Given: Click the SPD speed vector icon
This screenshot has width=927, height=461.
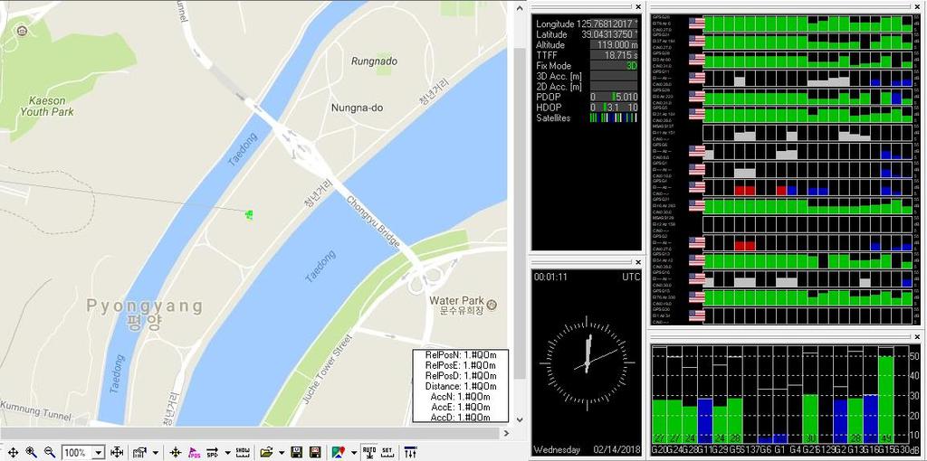Looking at the screenshot, I should [212, 453].
